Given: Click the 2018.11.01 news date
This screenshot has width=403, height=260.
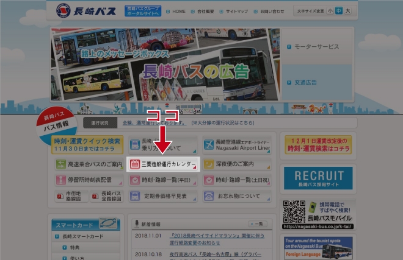Looking at the screenshot, I should point(148,236).
